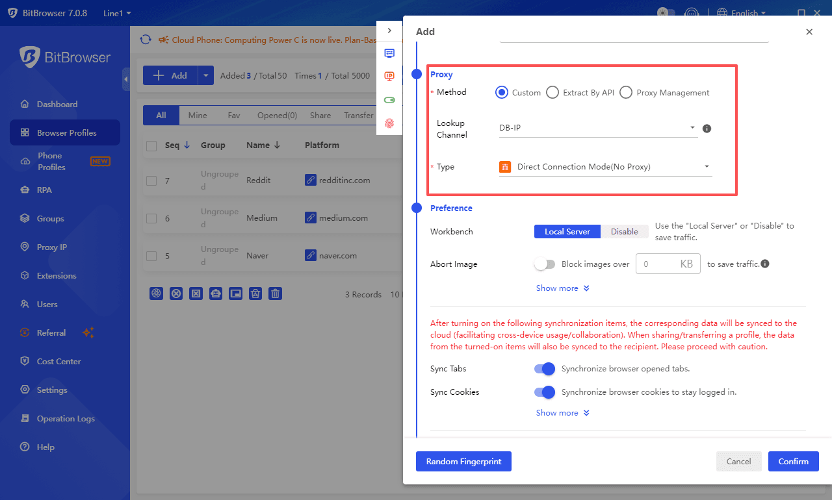832x500 pixels.
Task: Enable the Abort Image toggle
Action: 545,264
